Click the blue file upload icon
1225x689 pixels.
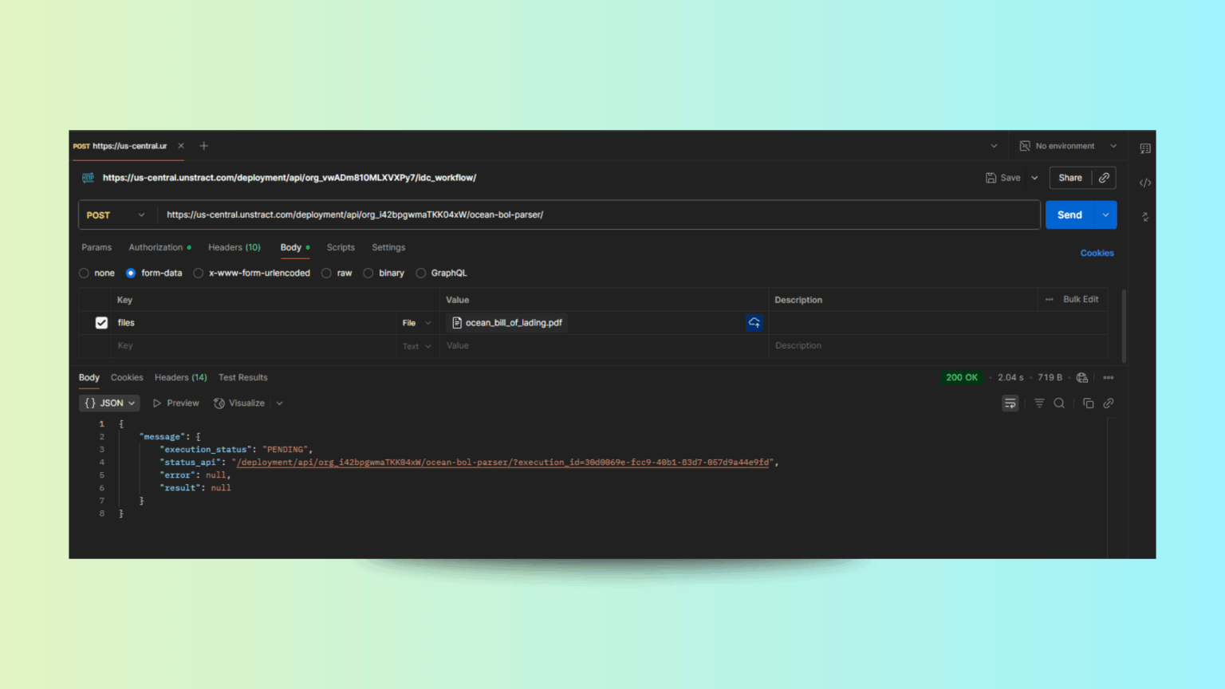click(x=754, y=322)
